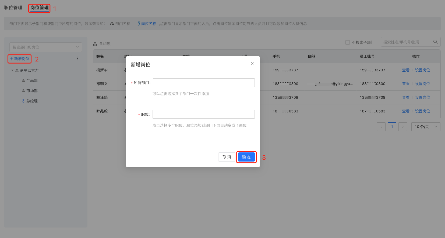The height and width of the screenshot is (238, 445).
Task: Click the 取消 cancel button
Action: [227, 157]
